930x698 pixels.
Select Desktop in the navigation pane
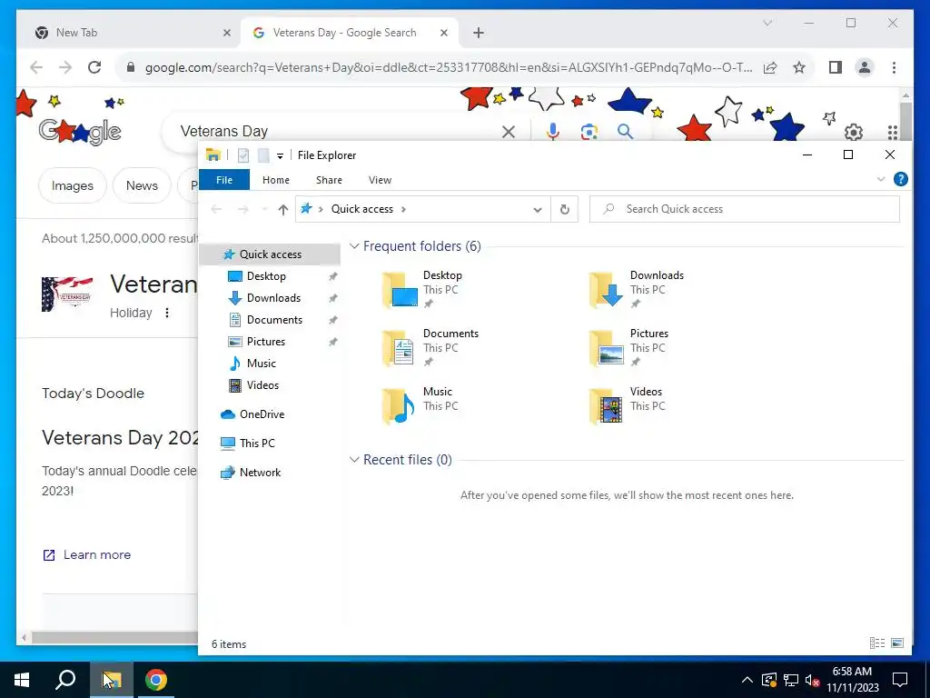pos(266,276)
